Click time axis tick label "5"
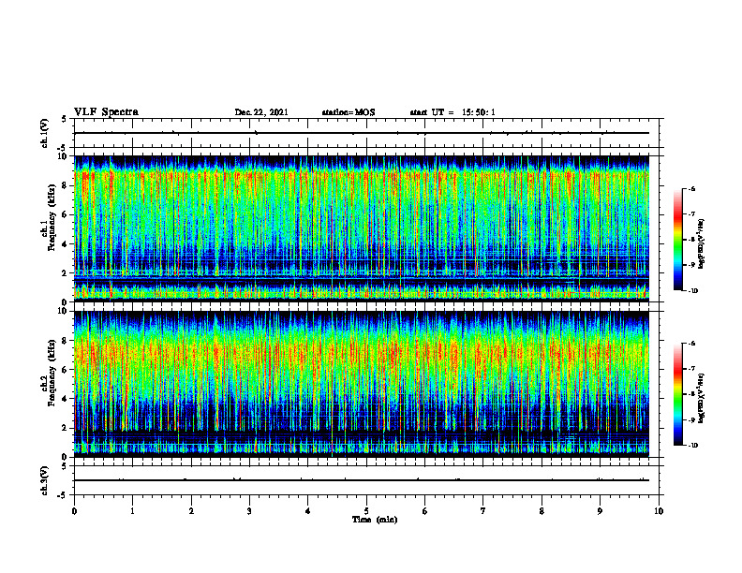The width and height of the screenshot is (742, 573). pos(366,511)
